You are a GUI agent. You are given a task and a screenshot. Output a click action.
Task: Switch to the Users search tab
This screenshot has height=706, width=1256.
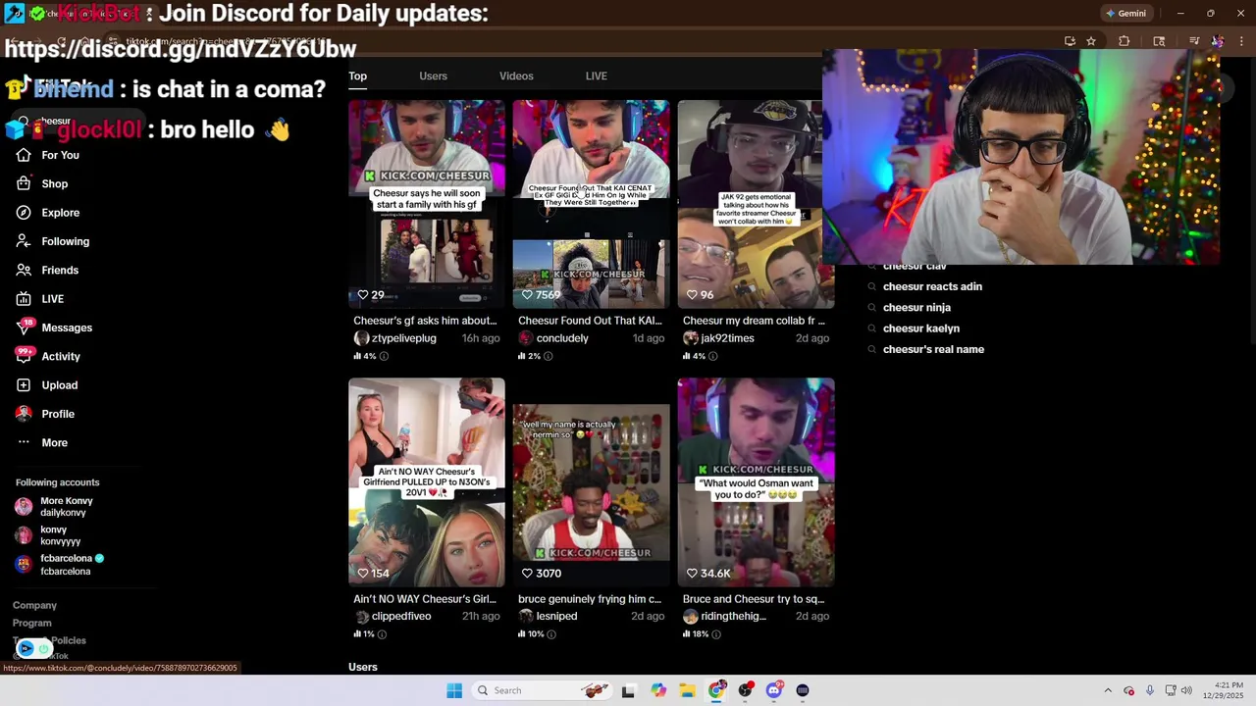[x=433, y=76]
